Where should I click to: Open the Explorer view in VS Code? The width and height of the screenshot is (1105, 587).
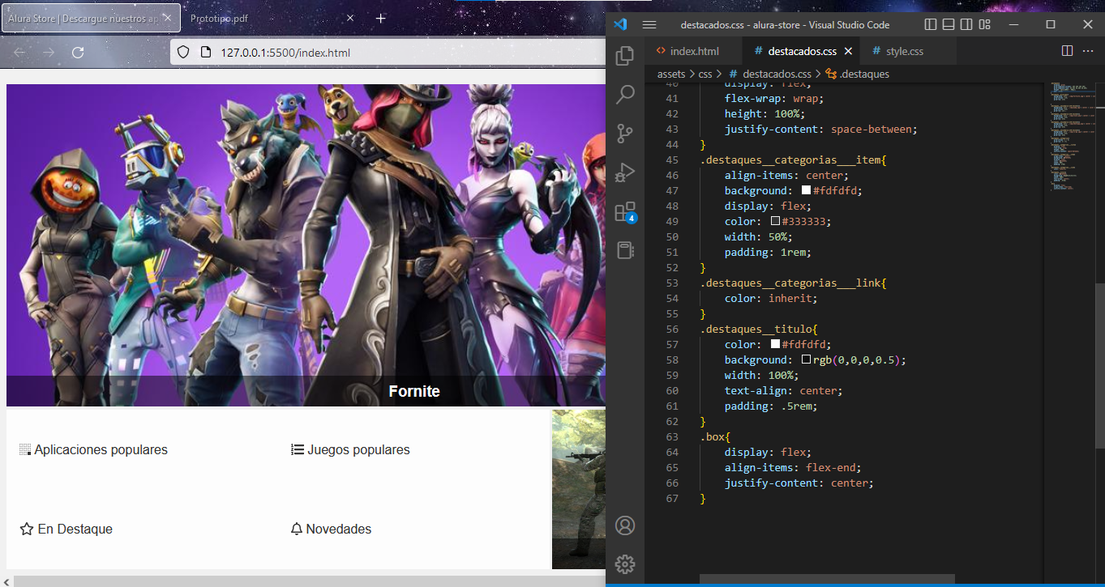(x=625, y=56)
